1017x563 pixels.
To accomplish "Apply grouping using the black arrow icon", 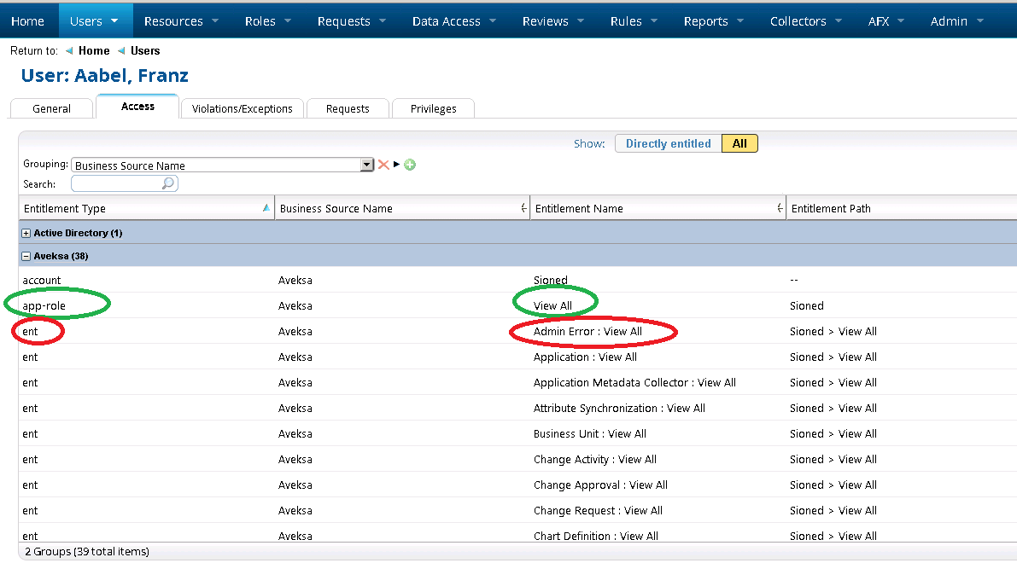I will [x=395, y=165].
